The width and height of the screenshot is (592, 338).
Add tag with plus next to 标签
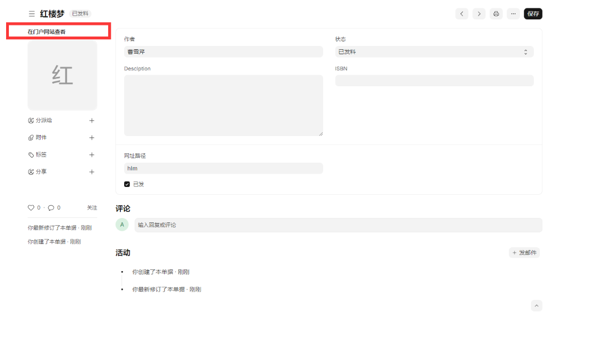(x=92, y=155)
